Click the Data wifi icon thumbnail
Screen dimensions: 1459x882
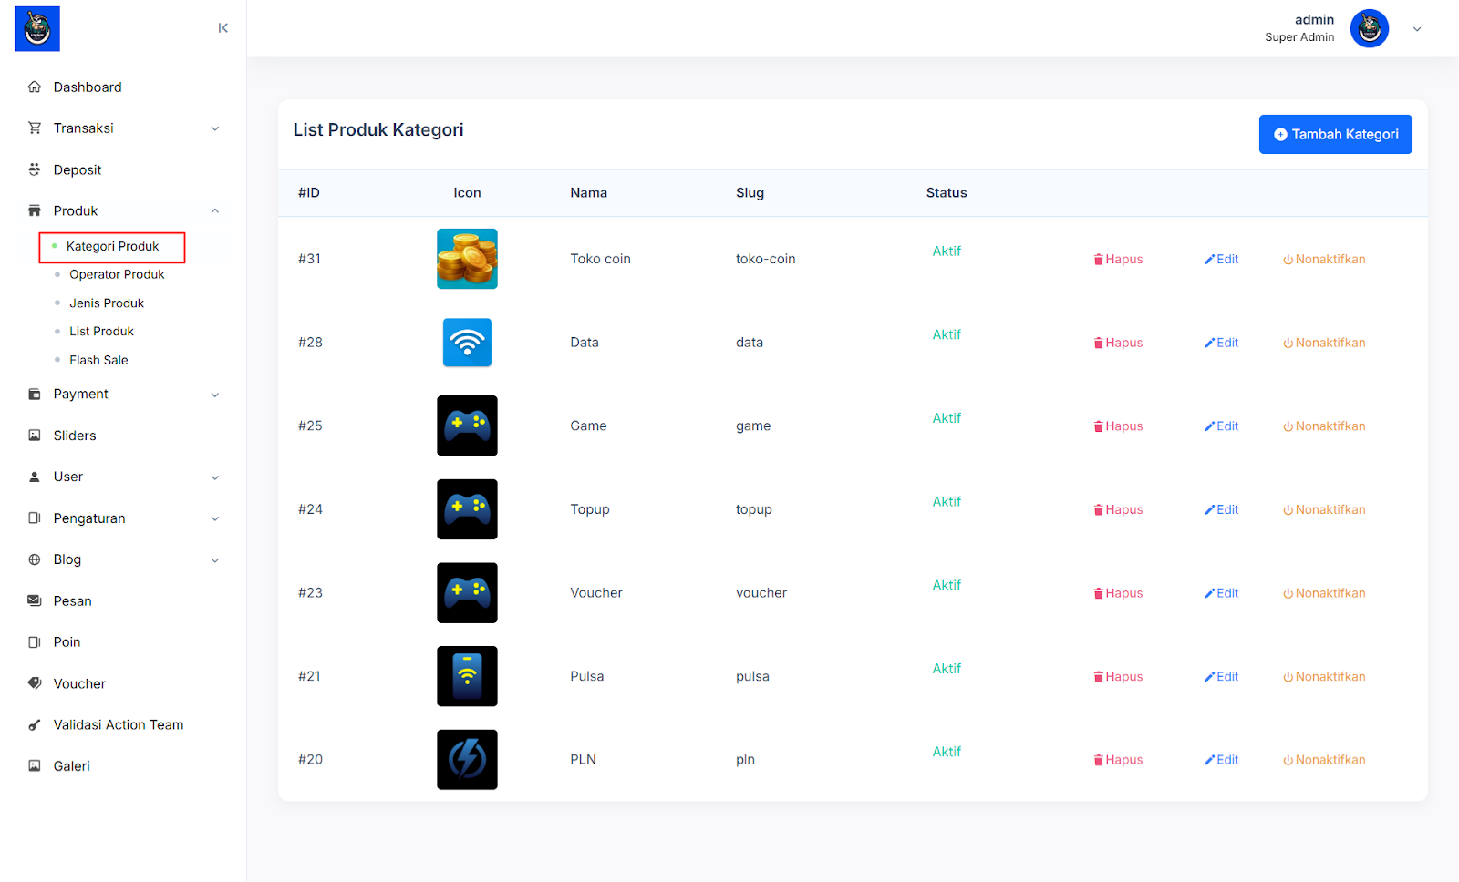pyautogui.click(x=467, y=343)
